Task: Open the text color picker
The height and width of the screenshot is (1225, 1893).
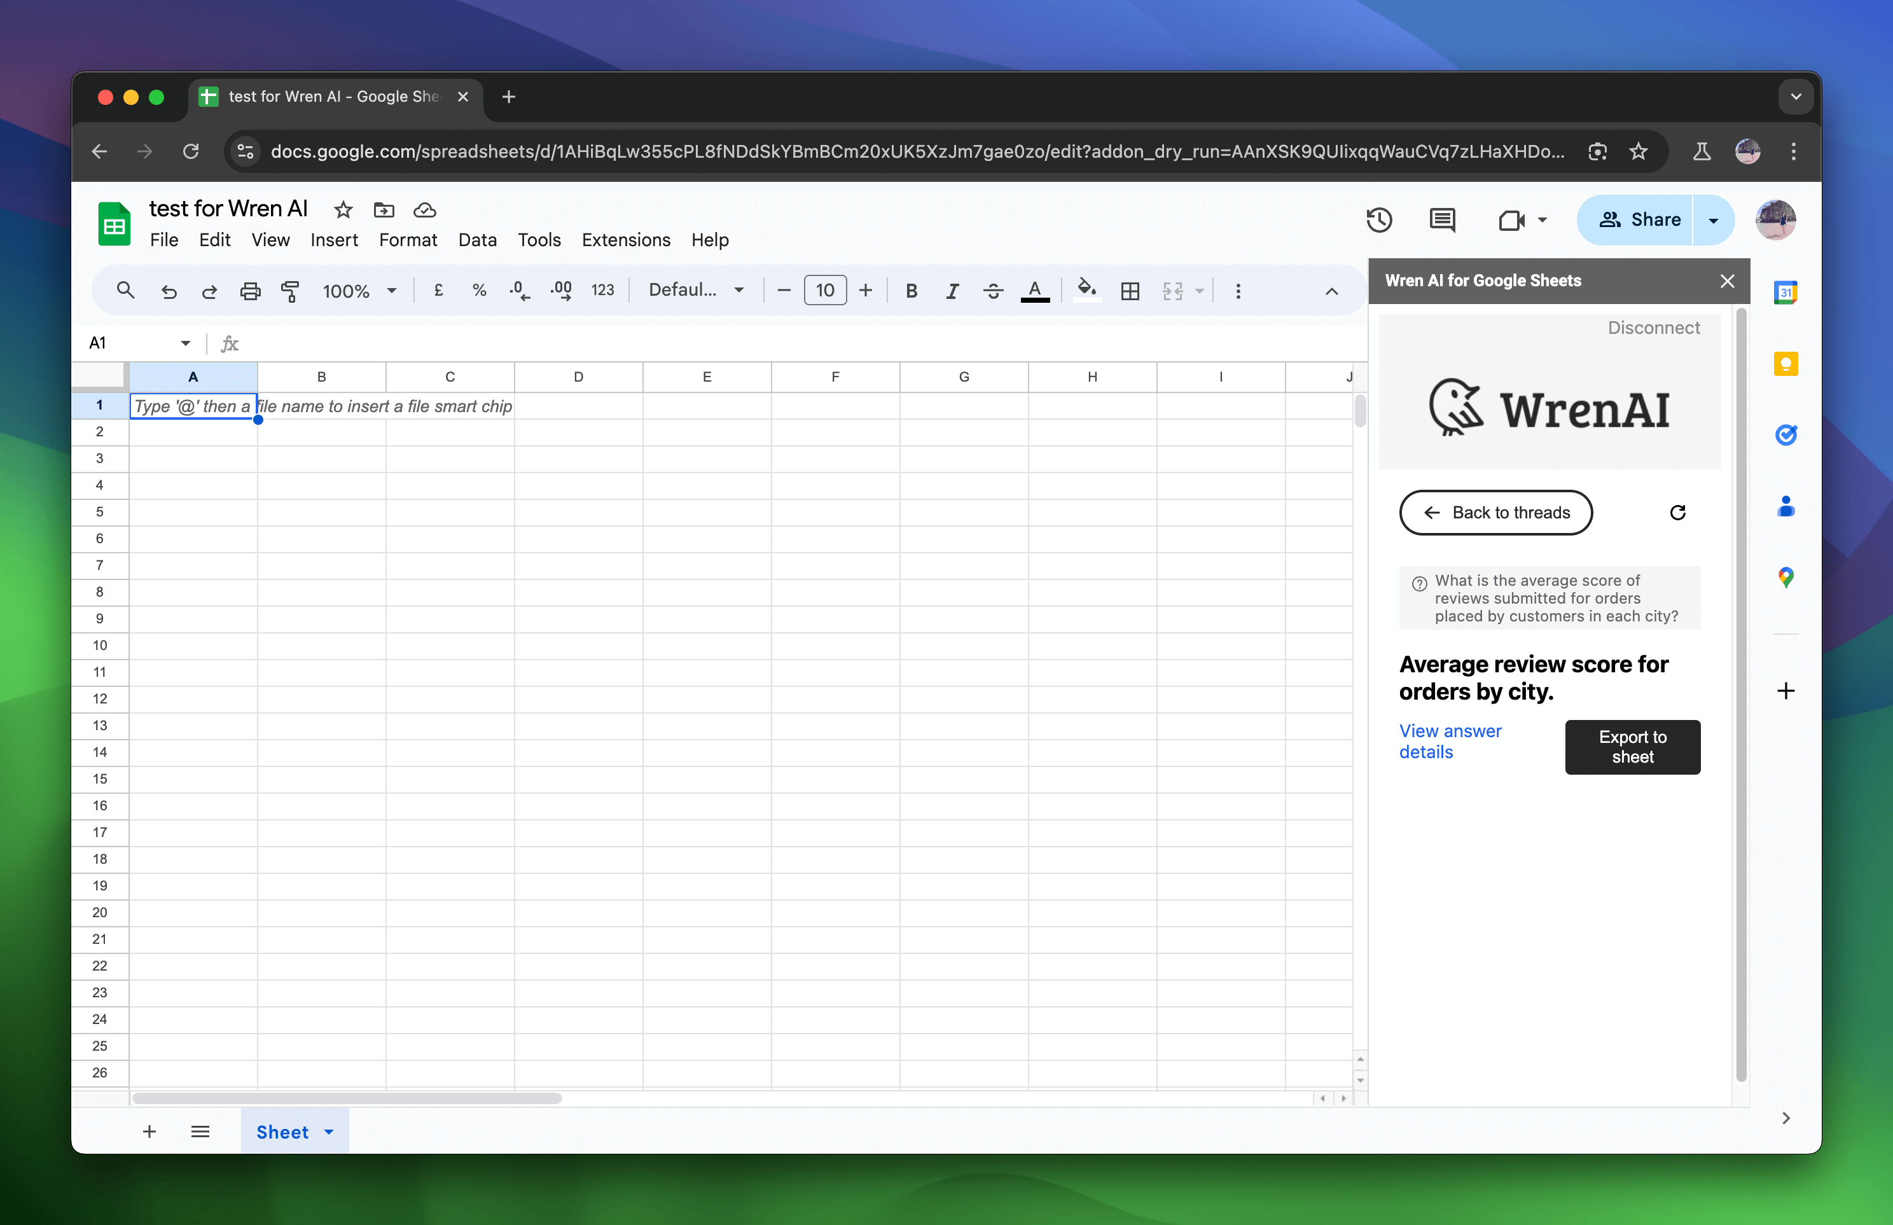Action: click(x=1035, y=291)
